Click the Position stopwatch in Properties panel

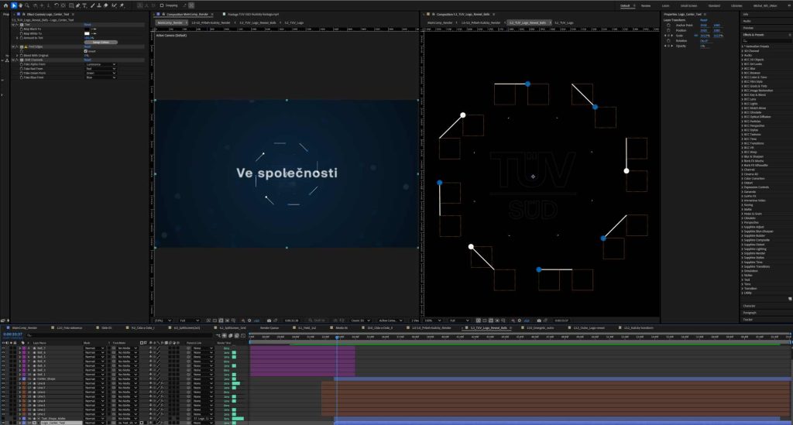668,30
